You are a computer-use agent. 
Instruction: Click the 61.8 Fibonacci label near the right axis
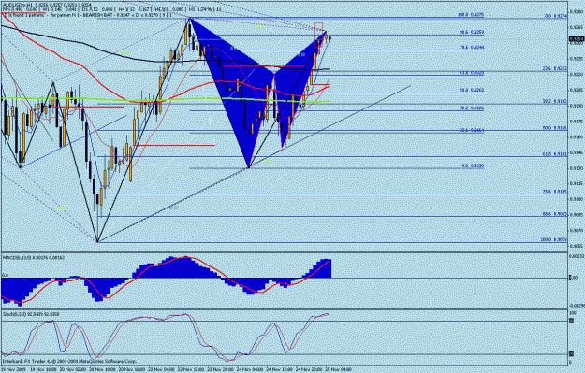pos(554,154)
